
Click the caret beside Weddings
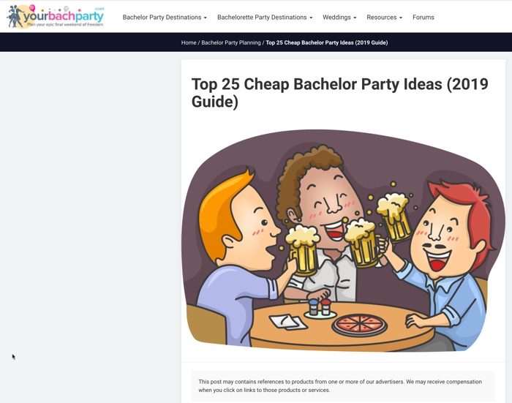pos(355,18)
